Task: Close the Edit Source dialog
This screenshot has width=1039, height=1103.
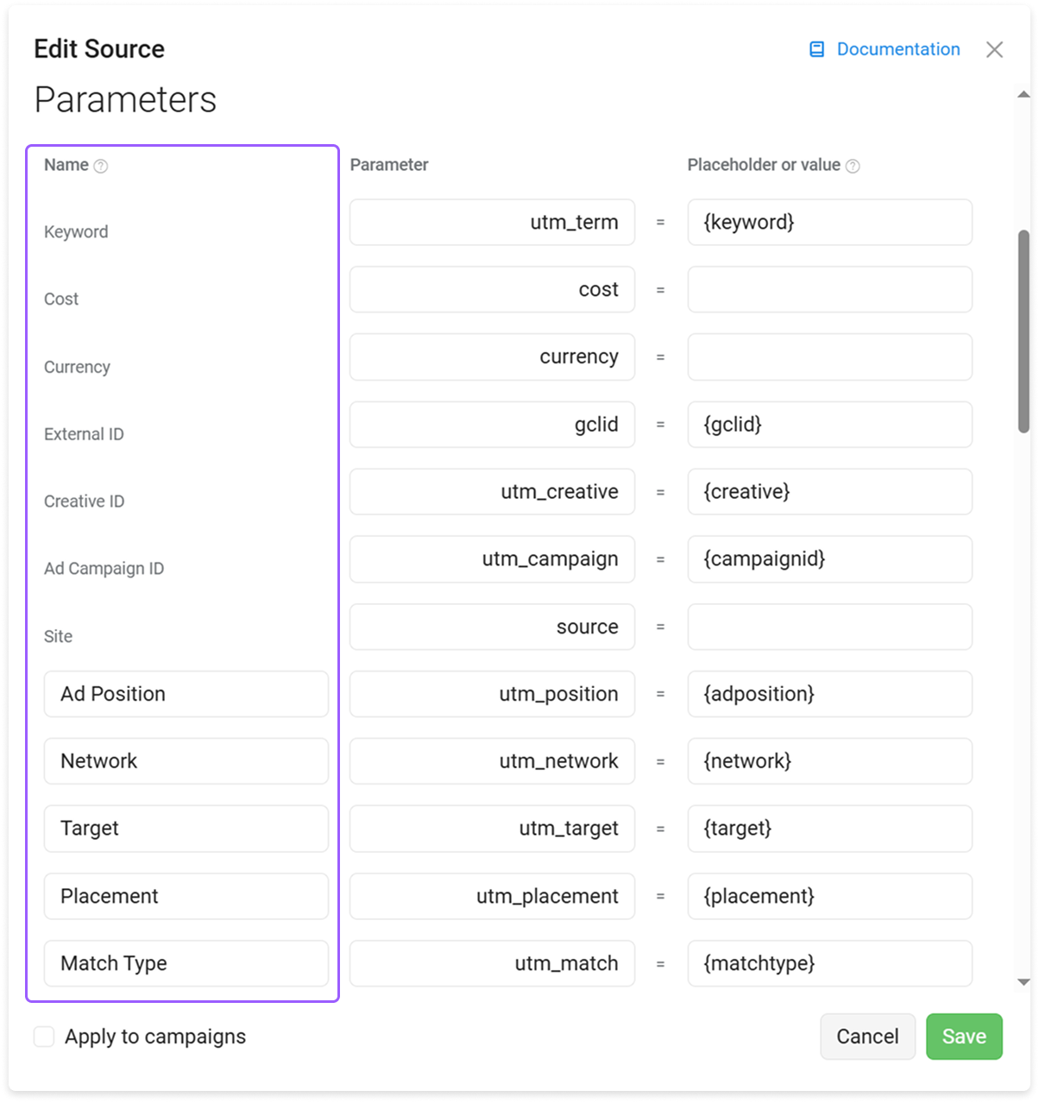Action: pyautogui.click(x=994, y=49)
